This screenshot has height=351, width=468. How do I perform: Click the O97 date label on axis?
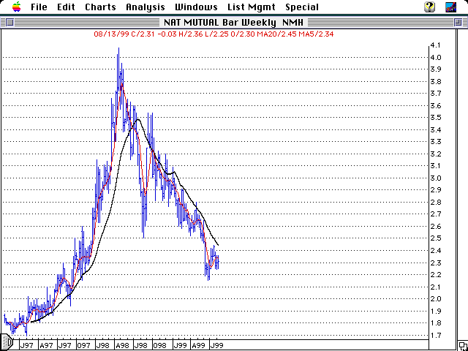[83, 345]
